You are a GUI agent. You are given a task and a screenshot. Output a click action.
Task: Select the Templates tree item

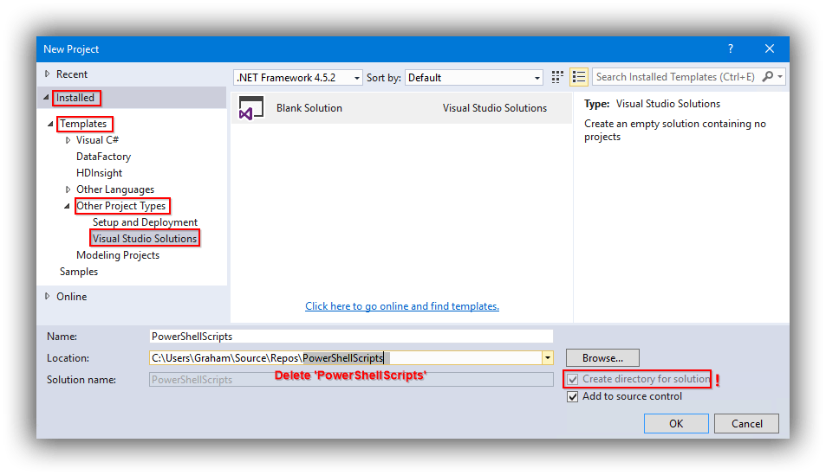coord(83,124)
